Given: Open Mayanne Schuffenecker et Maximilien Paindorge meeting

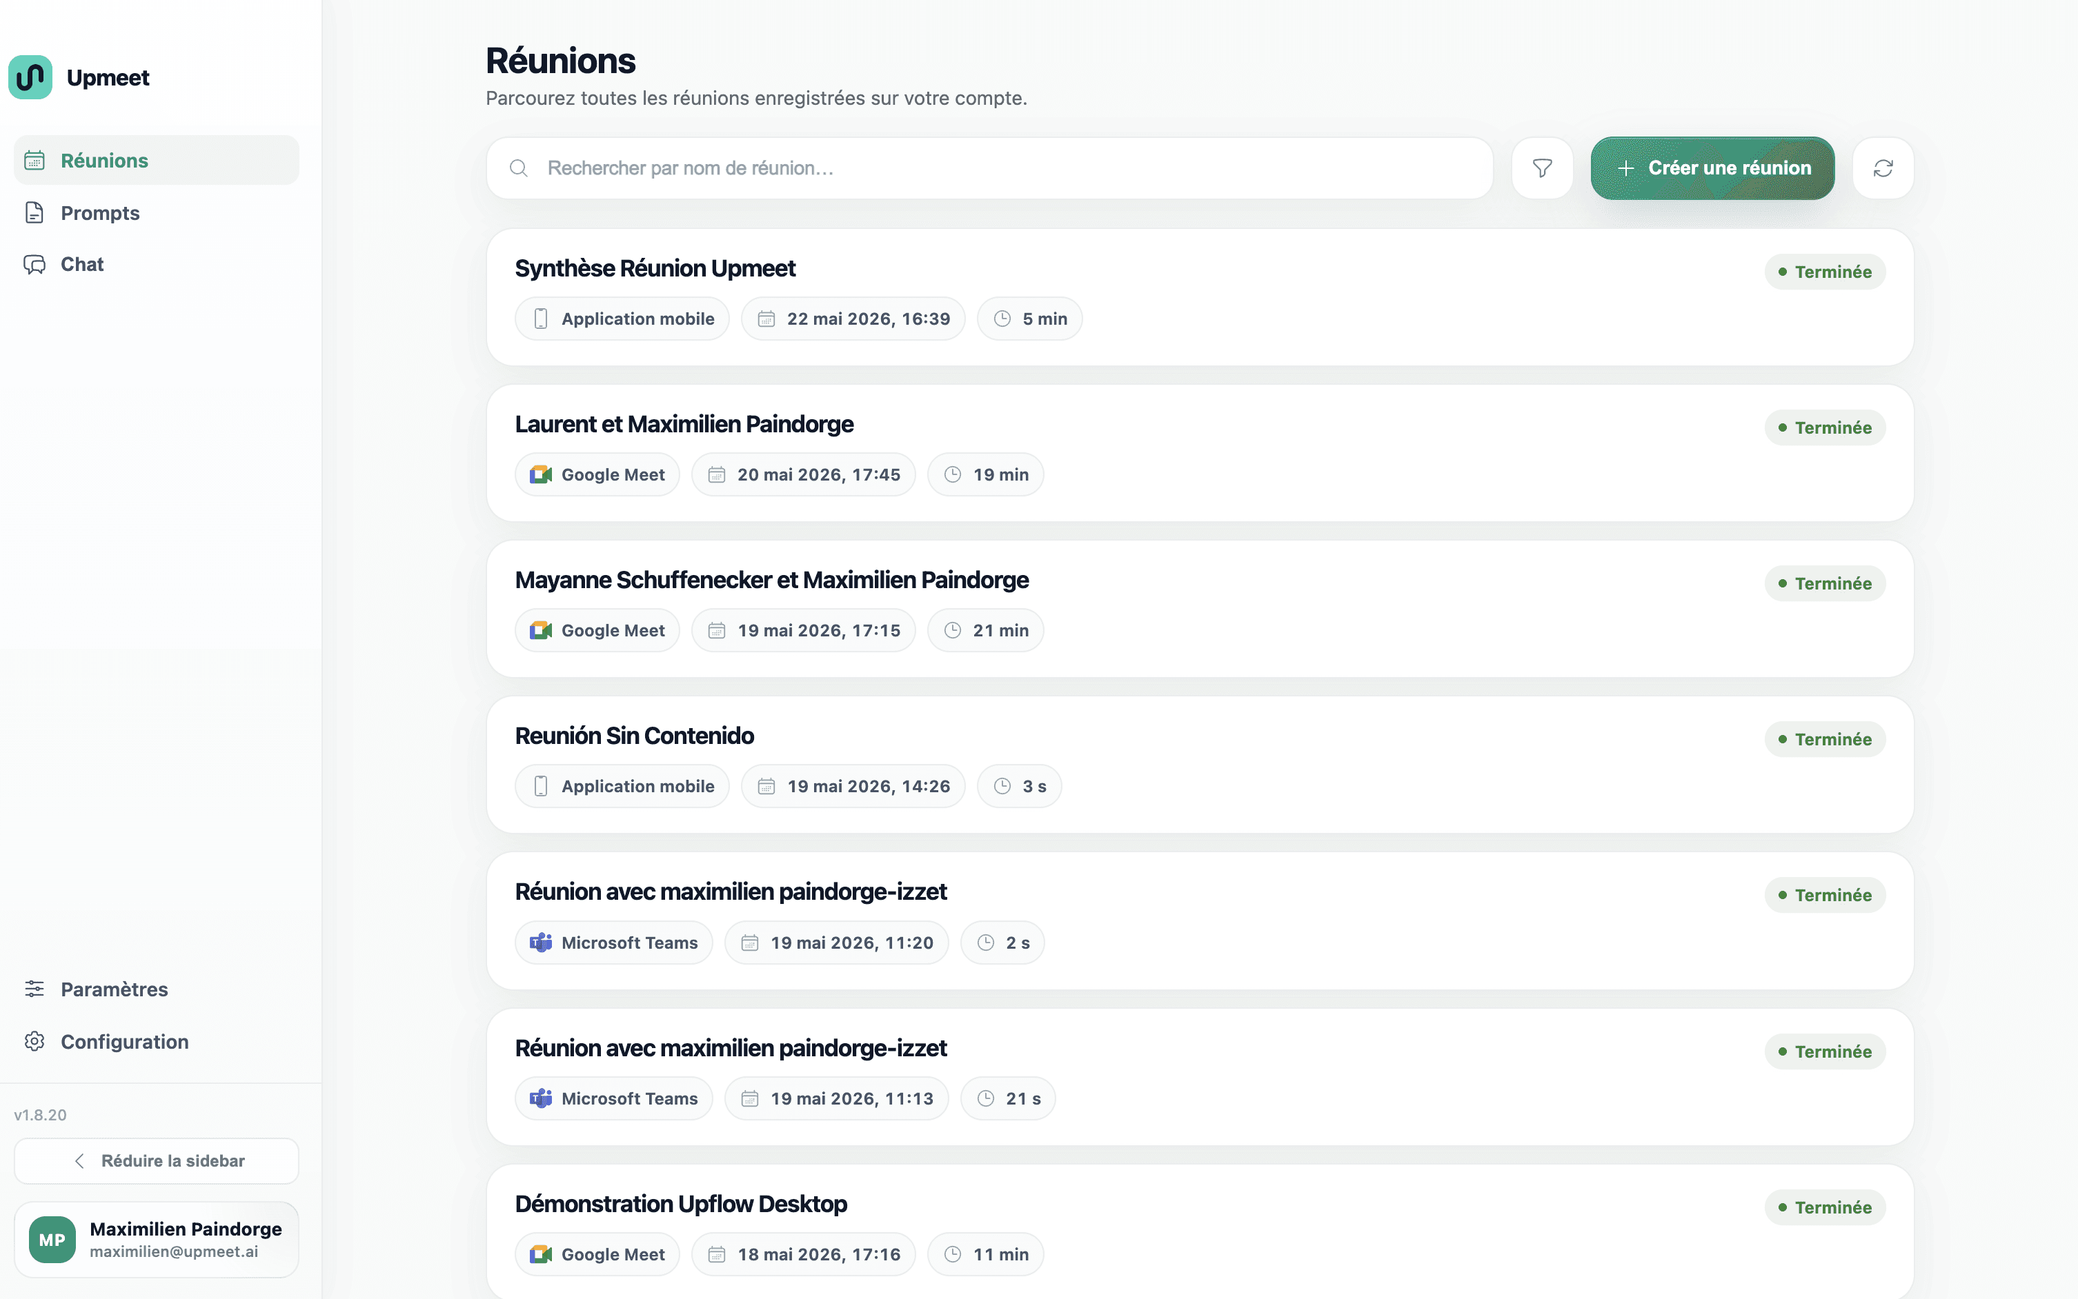Looking at the screenshot, I should (x=1200, y=609).
